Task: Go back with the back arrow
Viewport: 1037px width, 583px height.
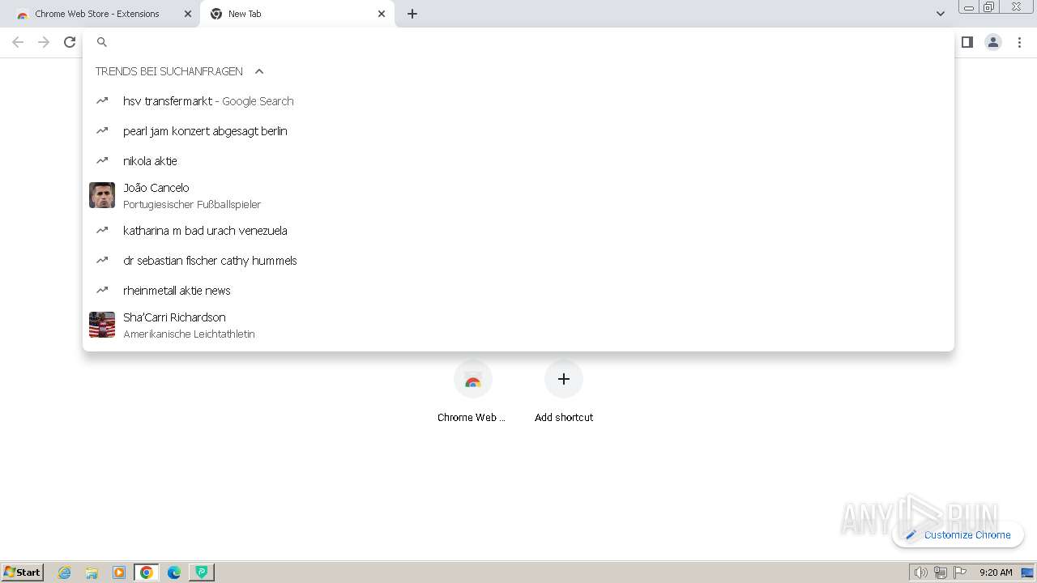Action: 18,42
